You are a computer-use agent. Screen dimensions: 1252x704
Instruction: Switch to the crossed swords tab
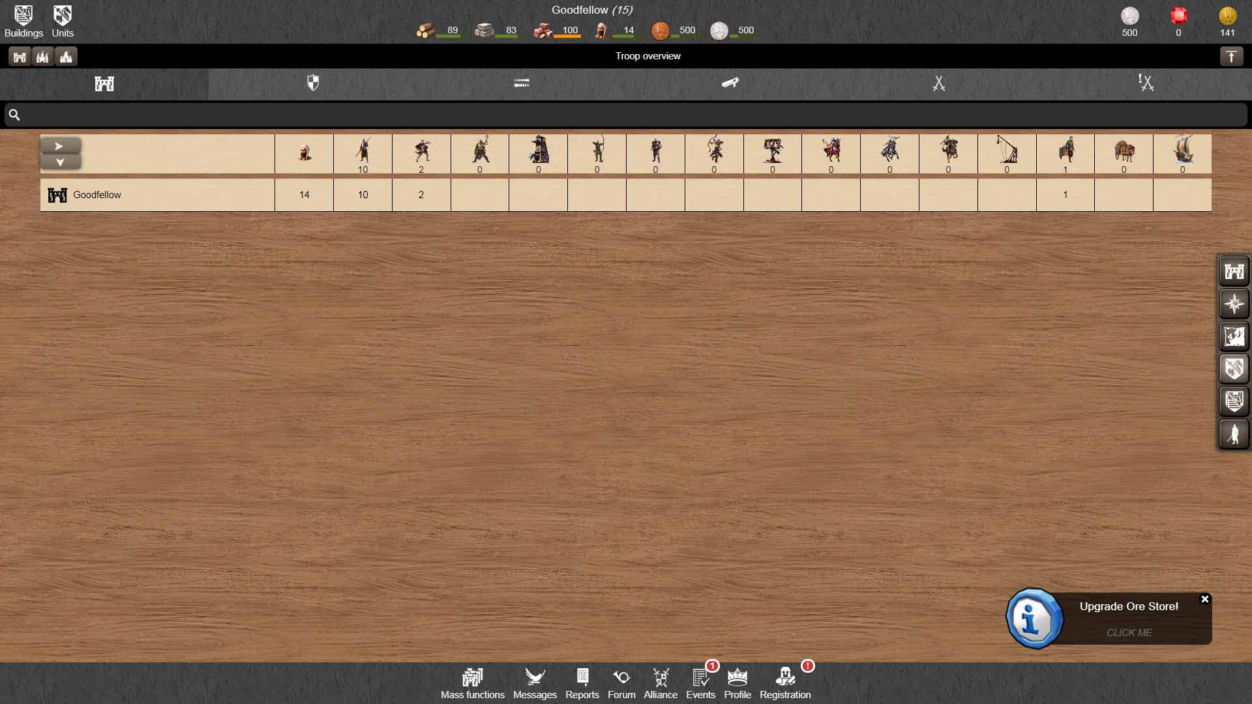938,83
